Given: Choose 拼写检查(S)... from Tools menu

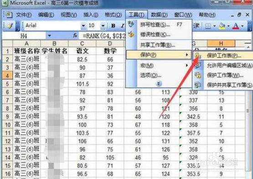Looking at the screenshot, I should click(159, 25).
